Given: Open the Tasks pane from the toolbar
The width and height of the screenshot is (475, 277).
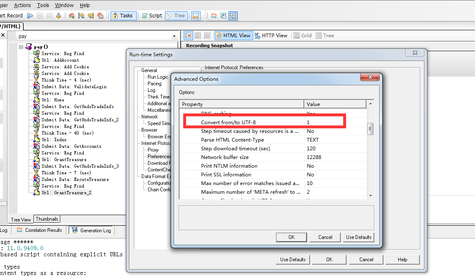Looking at the screenshot, I should pyautogui.click(x=124, y=15).
